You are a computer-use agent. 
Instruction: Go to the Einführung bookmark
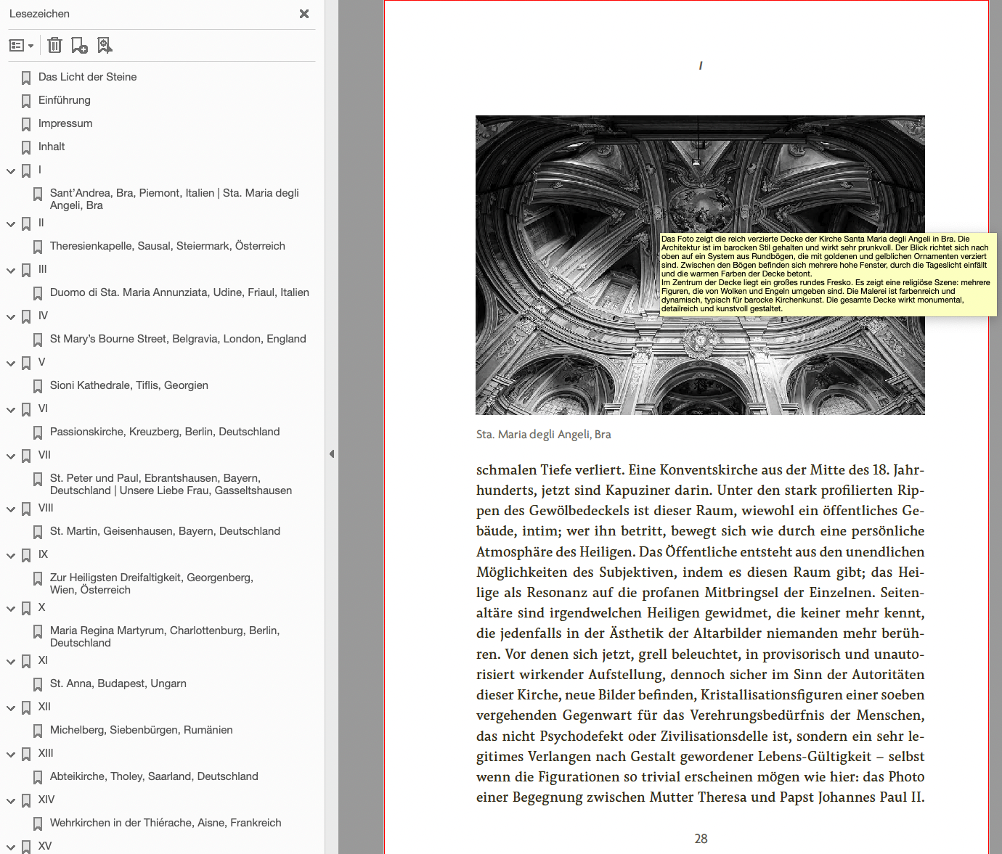pos(65,100)
